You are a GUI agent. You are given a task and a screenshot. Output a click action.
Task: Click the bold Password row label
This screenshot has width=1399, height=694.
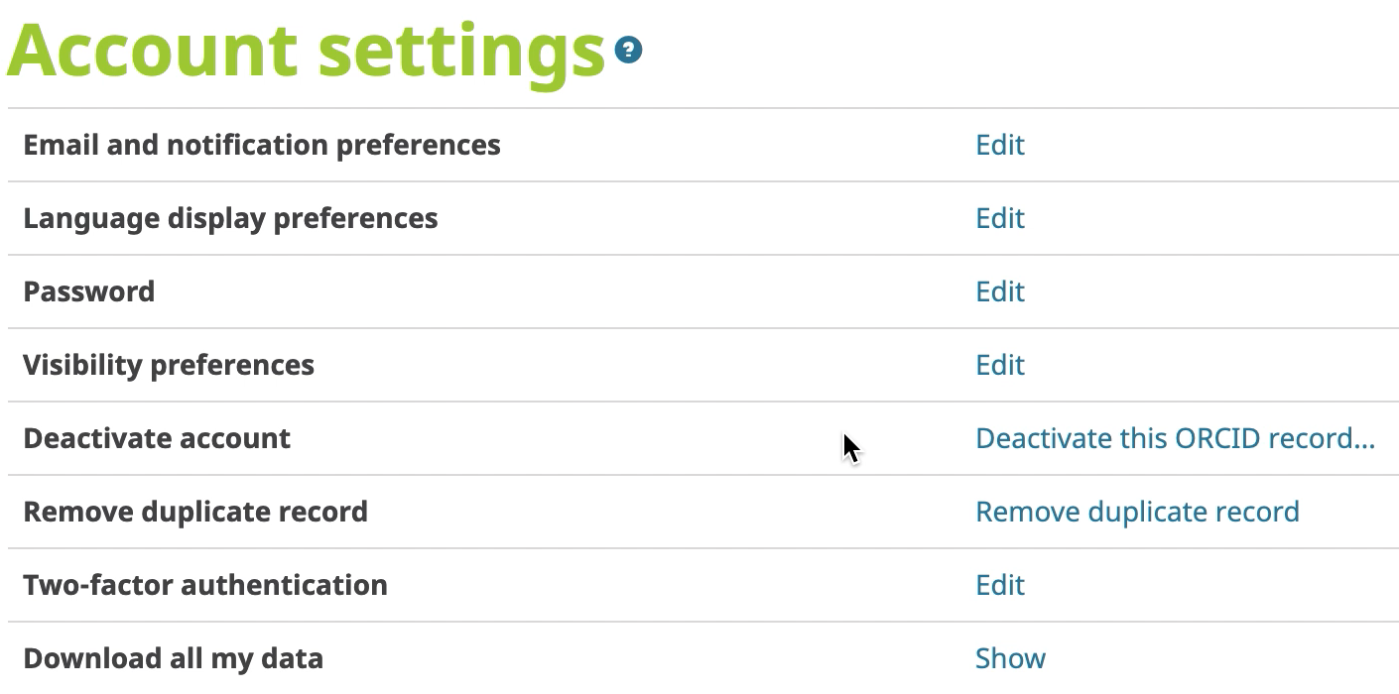(89, 291)
